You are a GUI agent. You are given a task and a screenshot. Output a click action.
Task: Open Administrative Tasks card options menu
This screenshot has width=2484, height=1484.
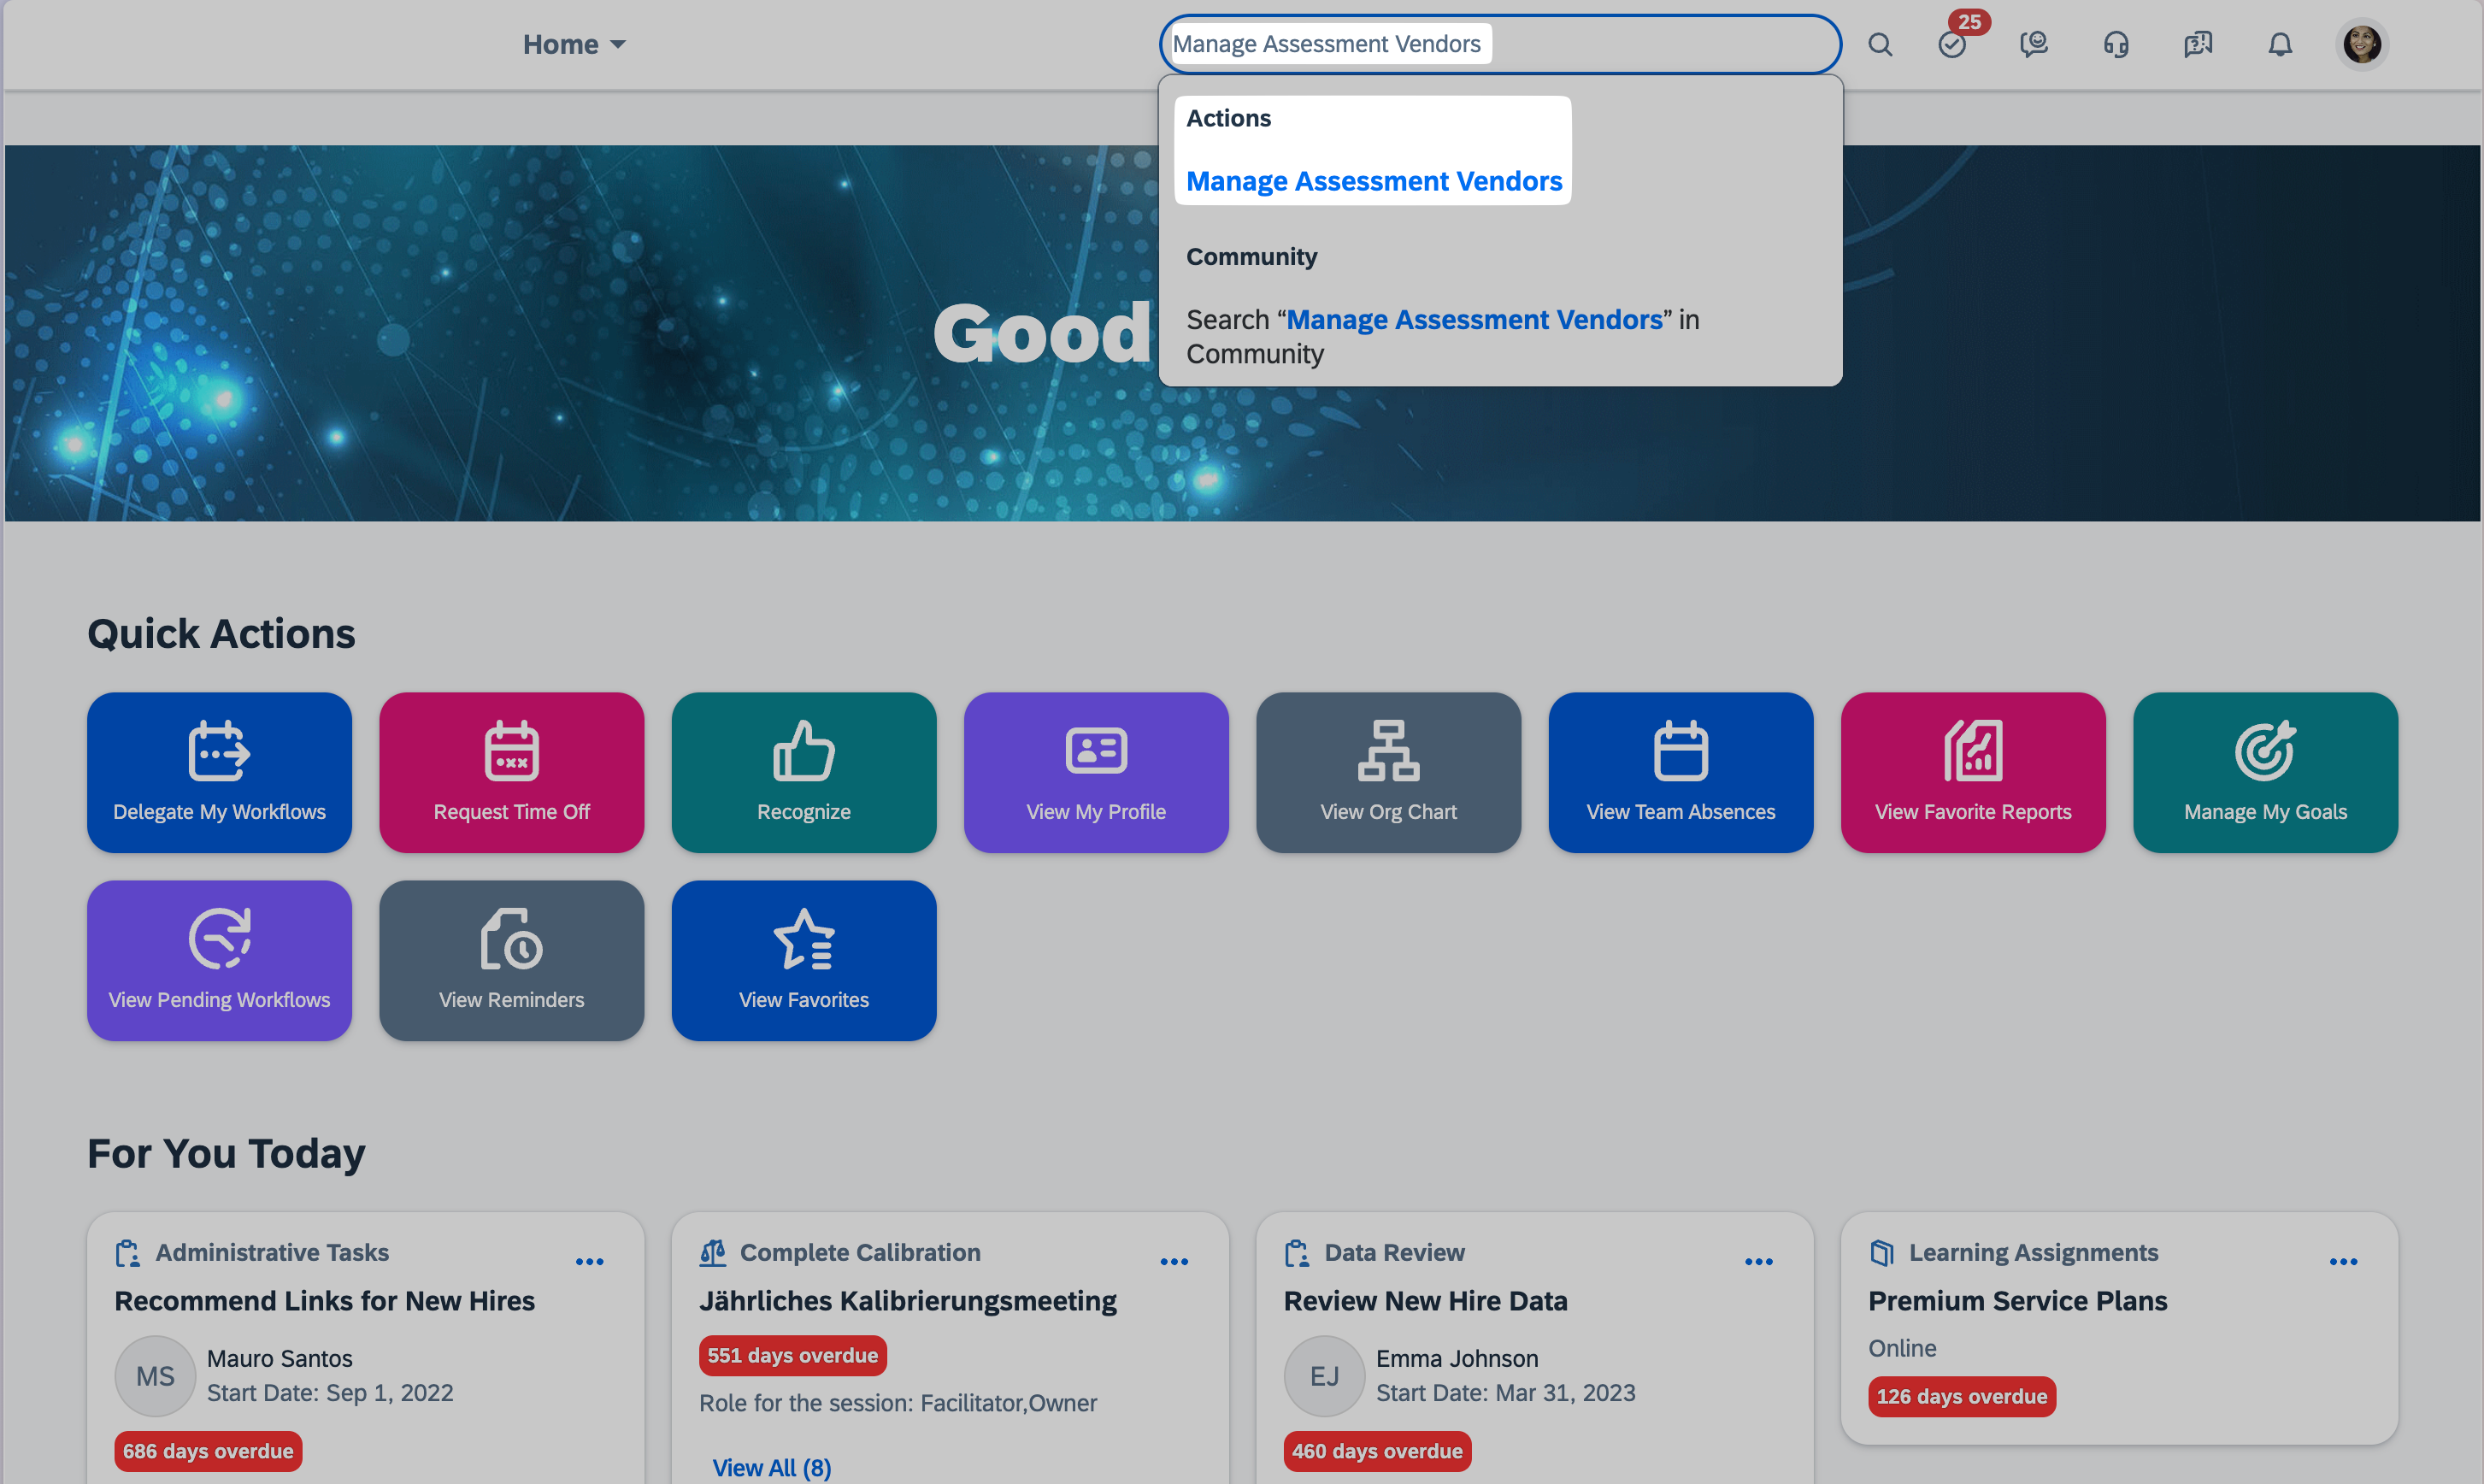pos(590,1261)
